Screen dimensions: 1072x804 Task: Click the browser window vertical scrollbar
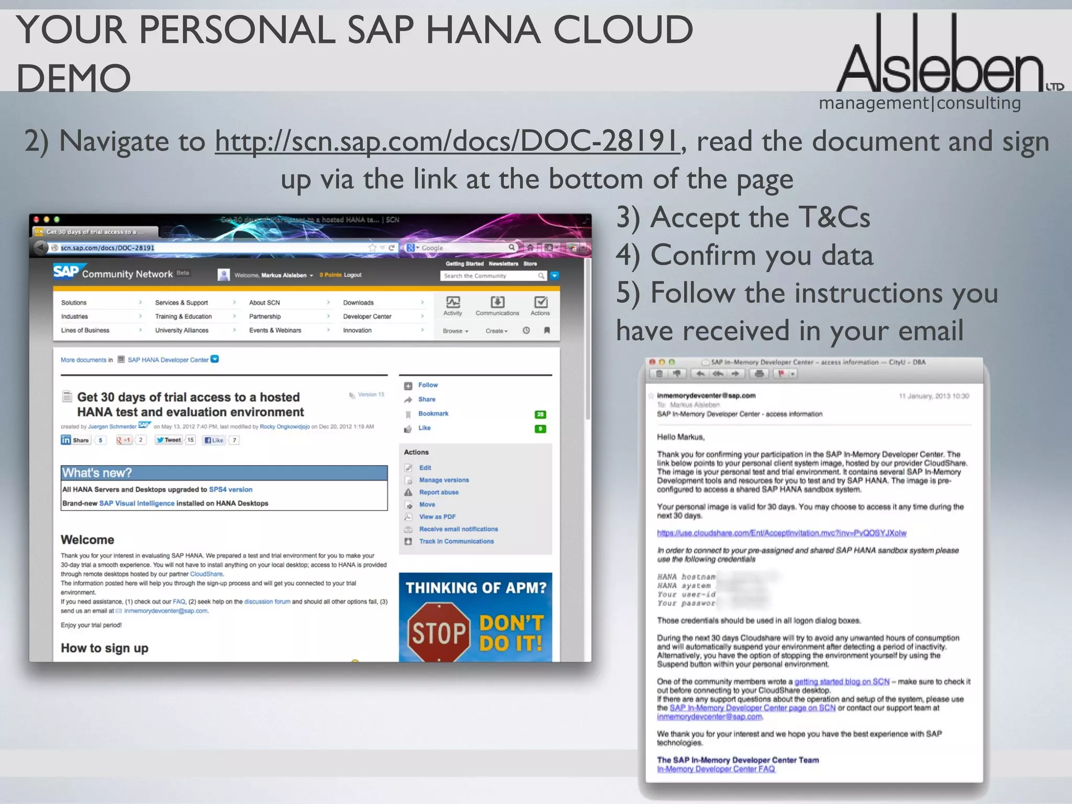(x=587, y=340)
